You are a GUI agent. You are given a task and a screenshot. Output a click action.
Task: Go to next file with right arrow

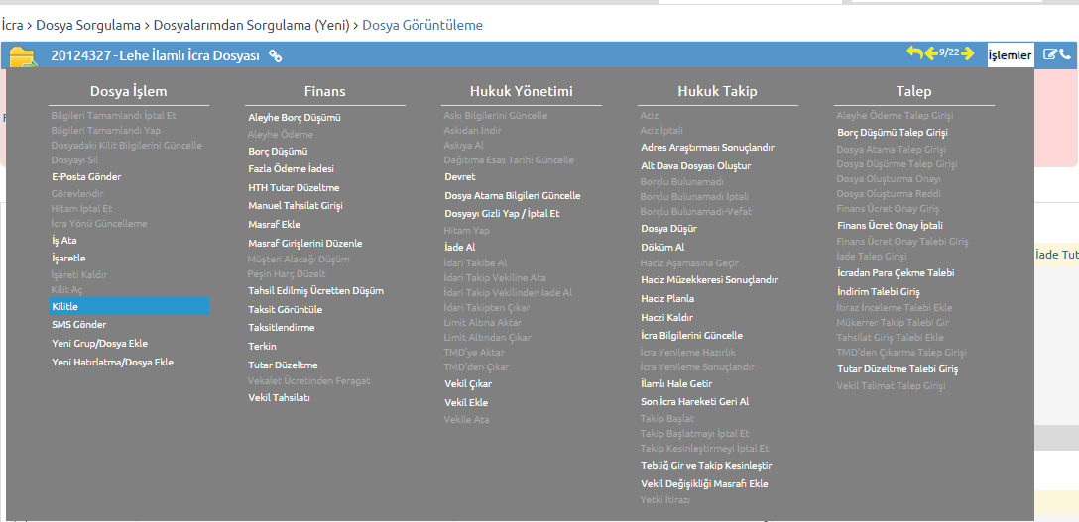click(968, 52)
